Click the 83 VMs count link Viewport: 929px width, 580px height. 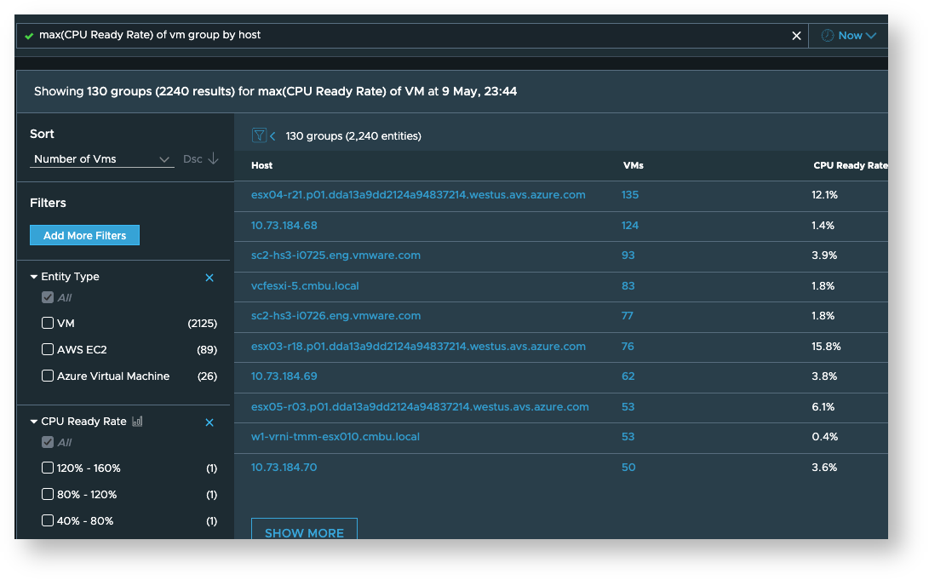click(x=628, y=285)
